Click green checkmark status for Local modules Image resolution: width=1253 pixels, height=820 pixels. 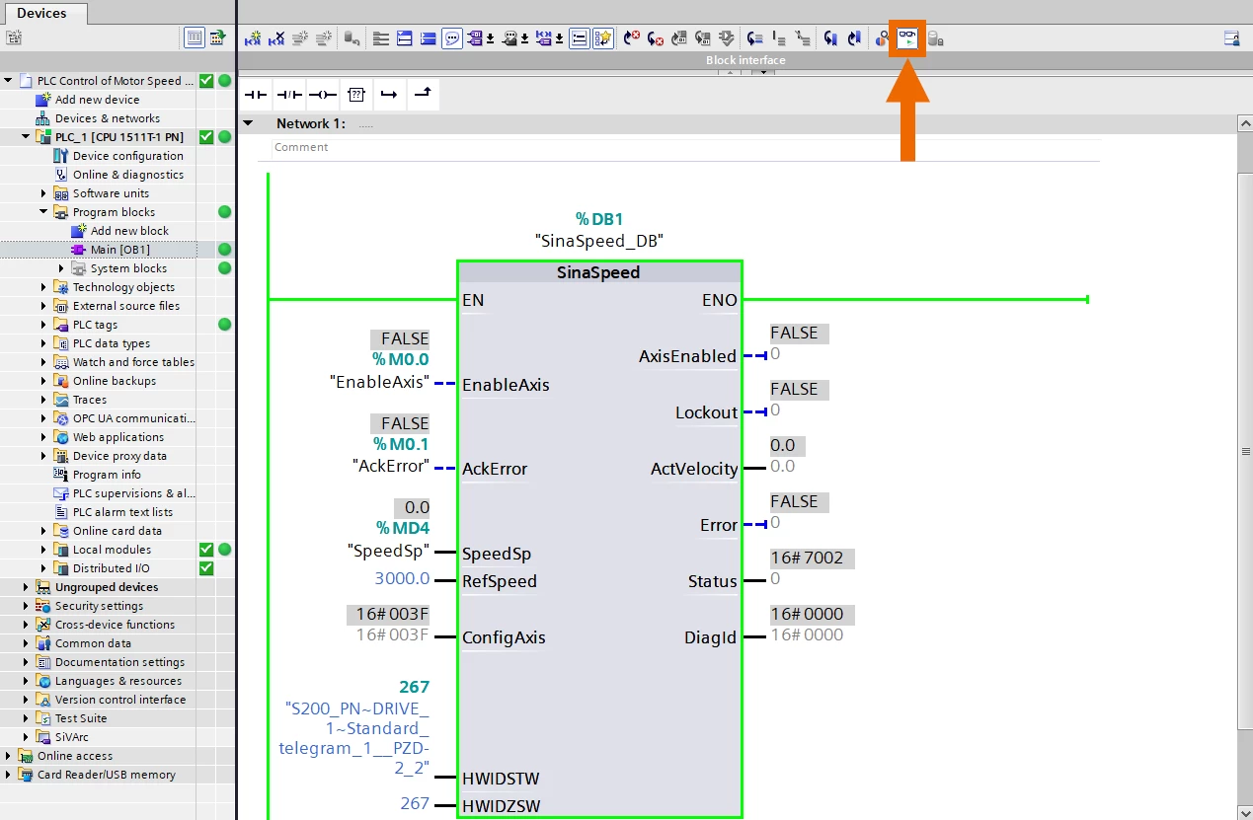(206, 550)
